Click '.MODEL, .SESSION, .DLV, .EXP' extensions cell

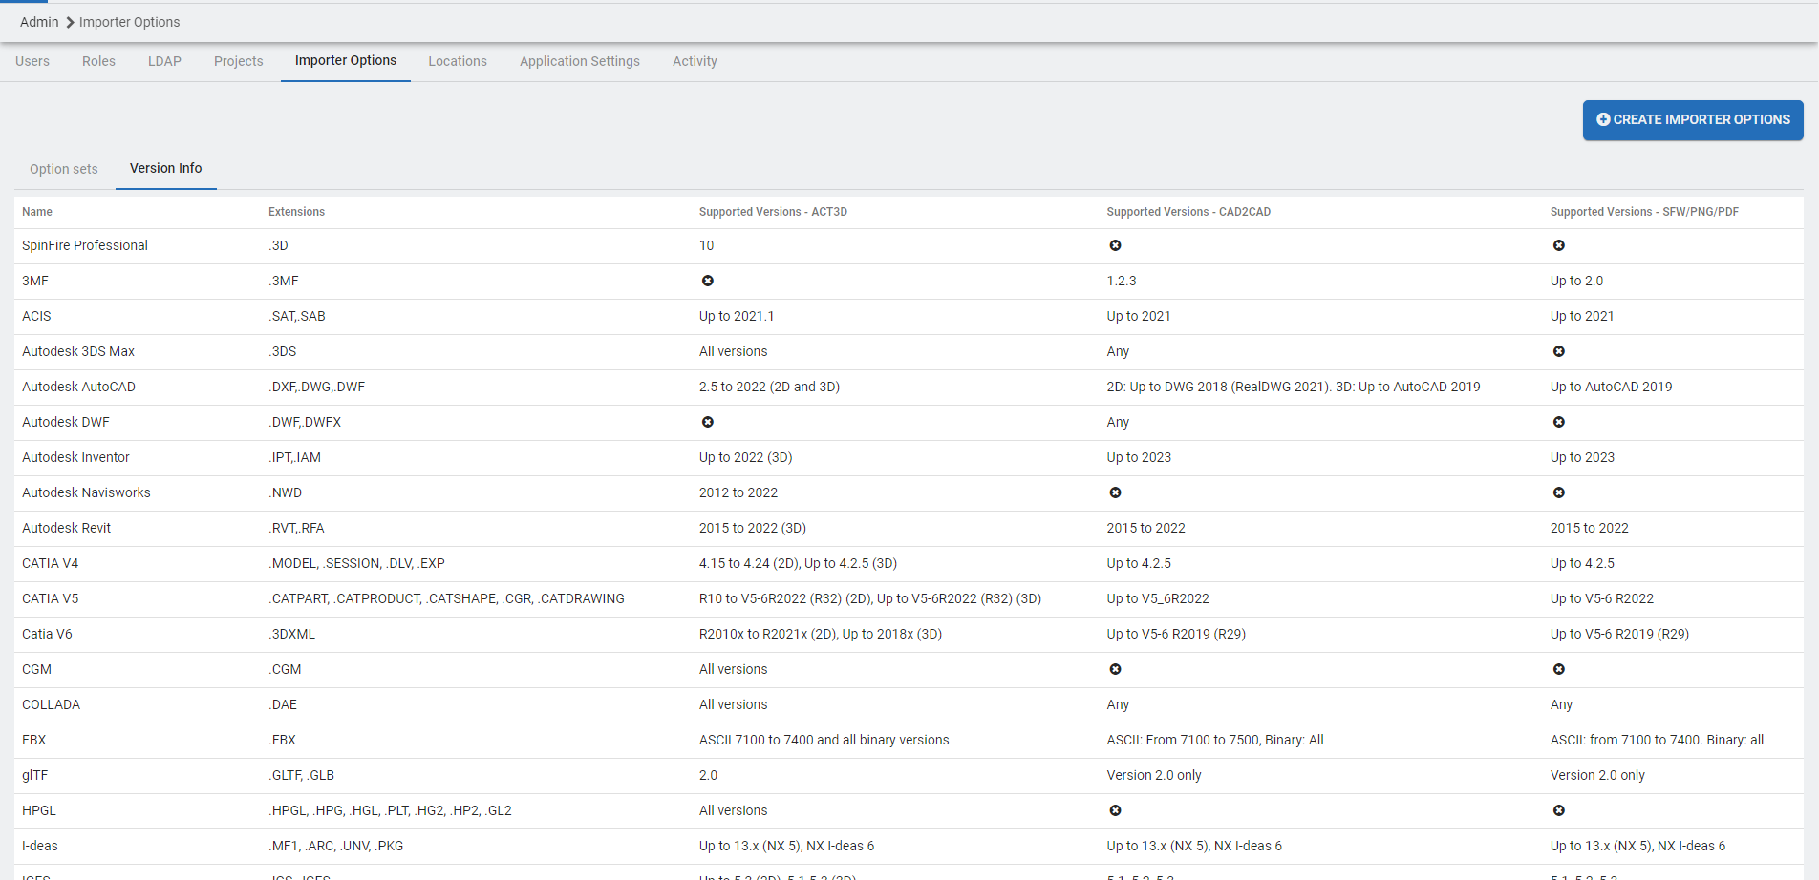pyautogui.click(x=356, y=563)
